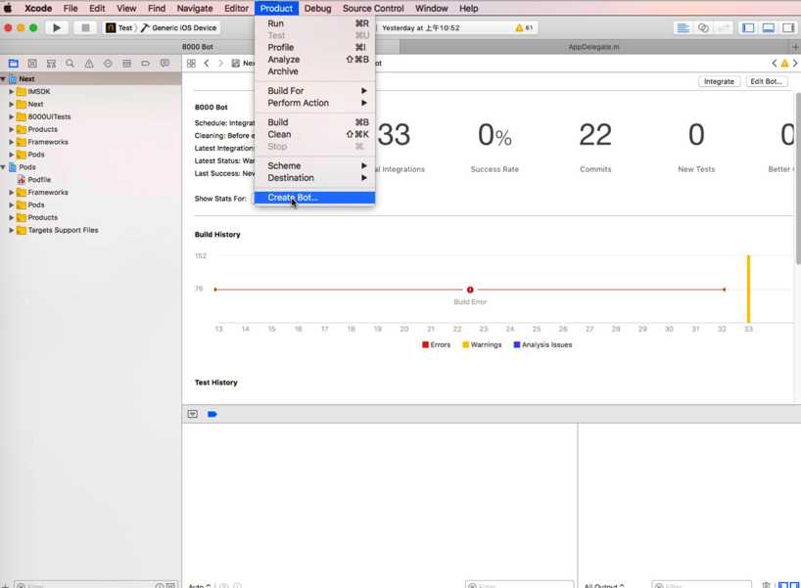Select the Test scheme in toolbar
This screenshot has width=801, height=588.
click(x=120, y=27)
